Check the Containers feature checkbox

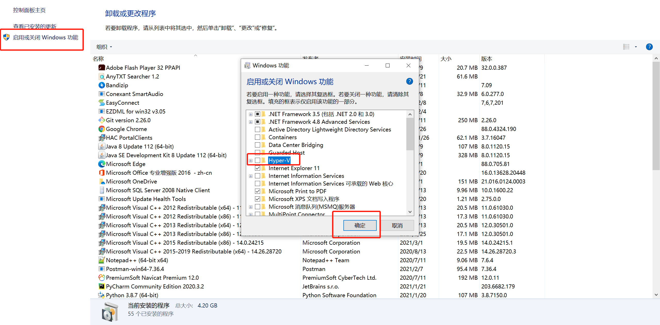[257, 137]
